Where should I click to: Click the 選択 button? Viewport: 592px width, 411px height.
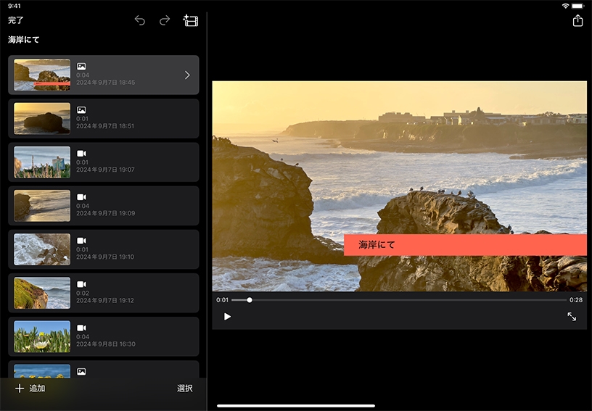tap(185, 389)
